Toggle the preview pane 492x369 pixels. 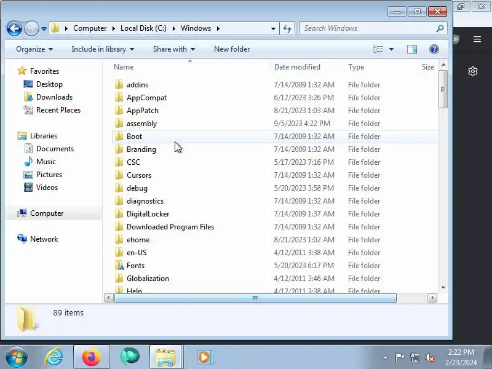point(411,49)
